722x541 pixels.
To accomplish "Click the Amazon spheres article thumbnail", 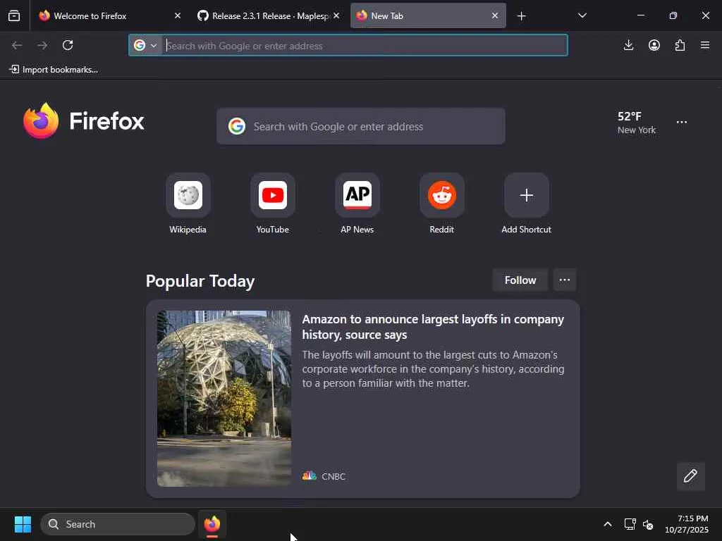I will 224,399.
